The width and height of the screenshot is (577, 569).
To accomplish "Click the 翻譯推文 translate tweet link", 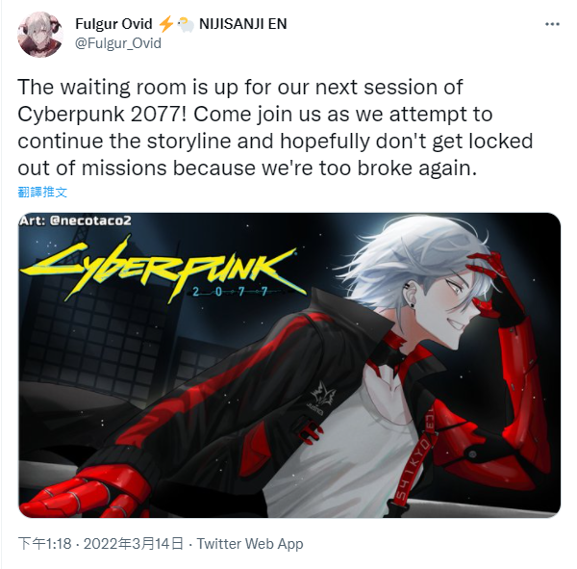I will (x=42, y=192).
